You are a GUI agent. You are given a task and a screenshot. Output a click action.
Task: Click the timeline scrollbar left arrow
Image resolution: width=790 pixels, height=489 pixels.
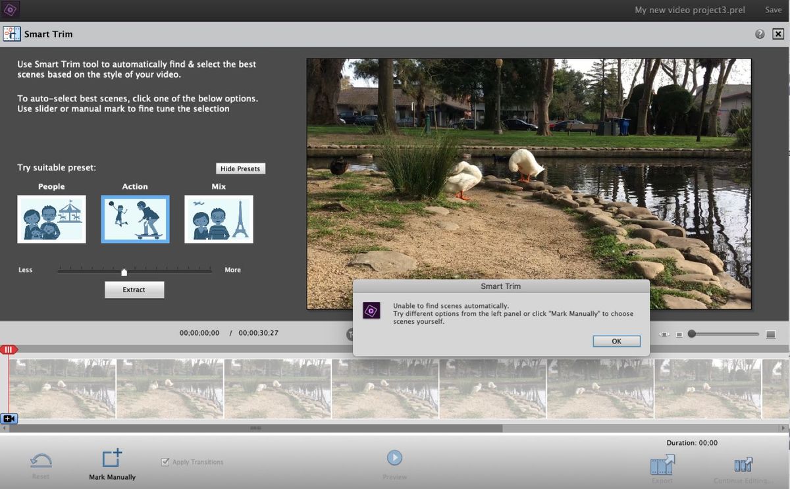click(x=4, y=428)
